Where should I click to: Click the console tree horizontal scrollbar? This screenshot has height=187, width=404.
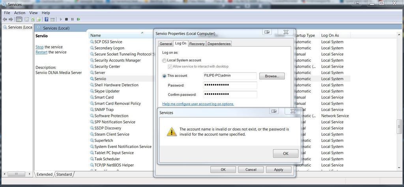(17, 174)
